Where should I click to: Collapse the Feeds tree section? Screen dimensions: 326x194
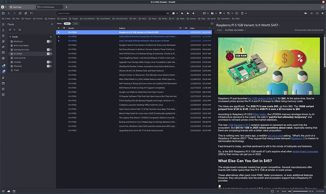click(10, 36)
